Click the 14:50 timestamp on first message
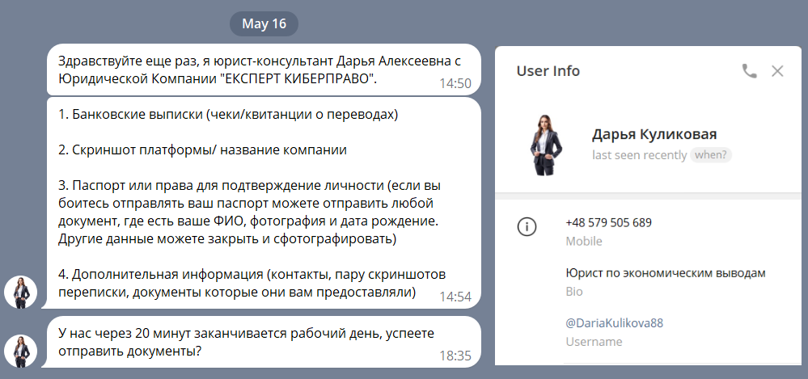This screenshot has height=379, width=808. coord(455,83)
